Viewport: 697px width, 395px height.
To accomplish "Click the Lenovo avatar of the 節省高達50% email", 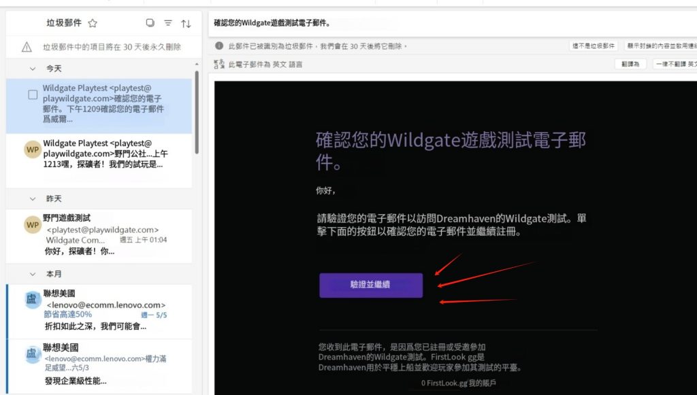I will pos(33,300).
